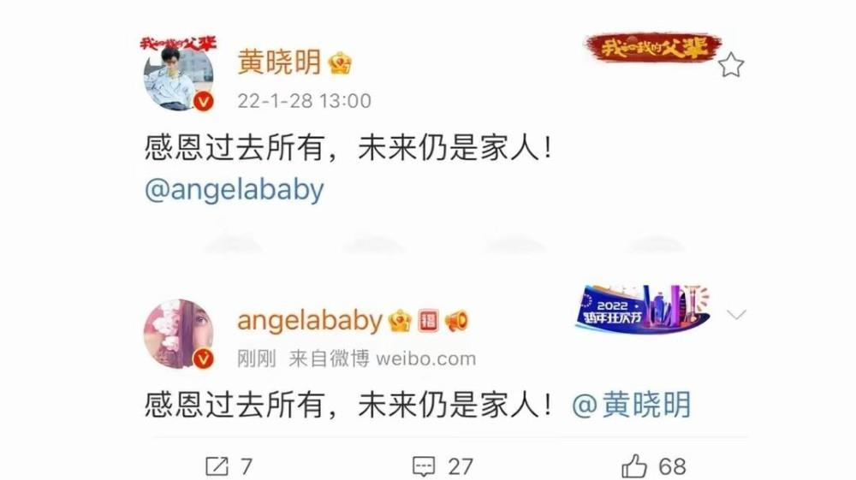Open the repost share icon
Screen dimensions: 856x480
coord(217,466)
